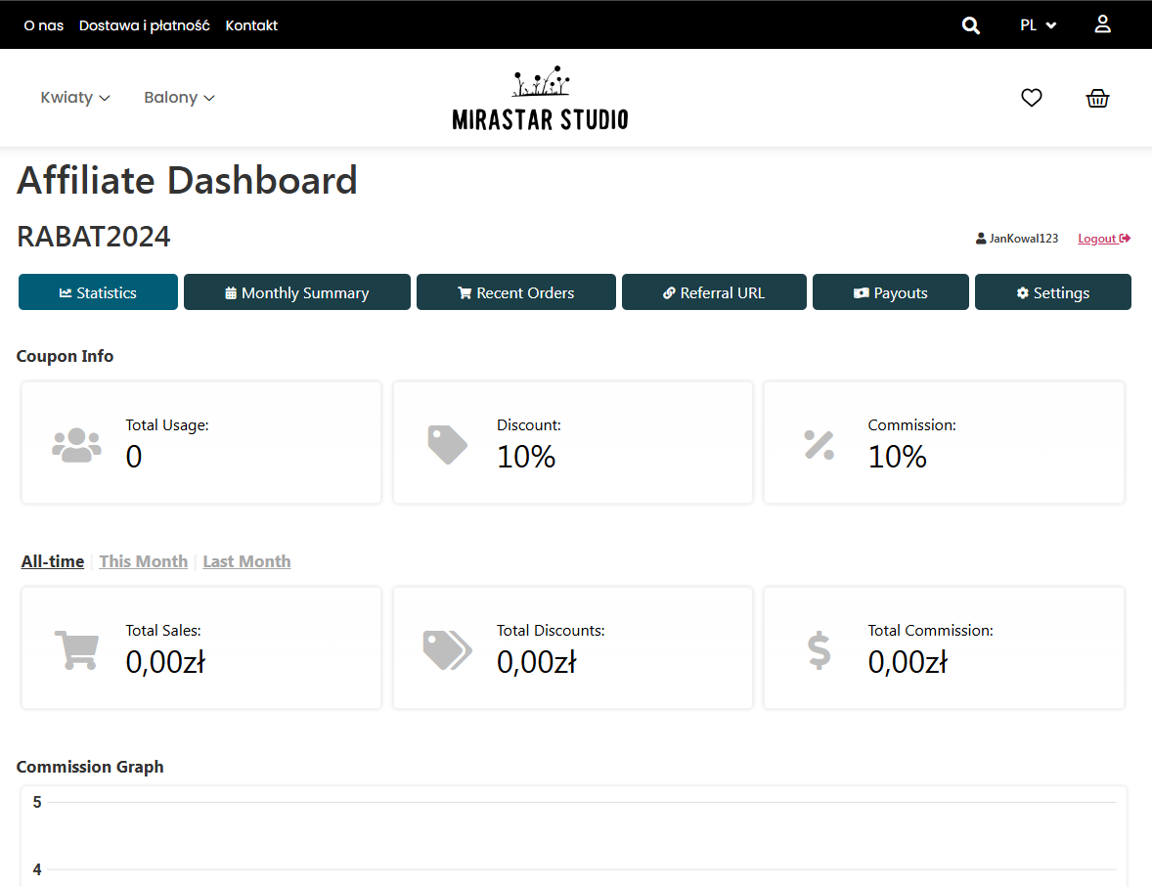Expand the Balony menu
The height and width of the screenshot is (887, 1152).
pyautogui.click(x=179, y=98)
